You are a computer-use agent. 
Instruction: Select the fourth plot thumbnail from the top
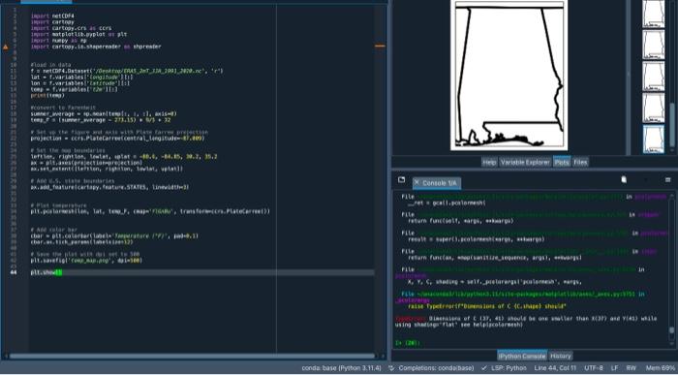654,108
